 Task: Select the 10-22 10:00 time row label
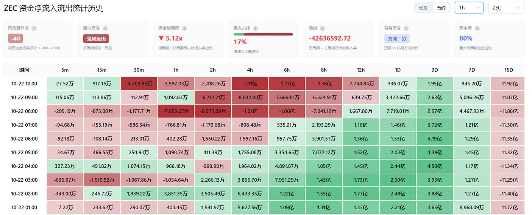24,84
